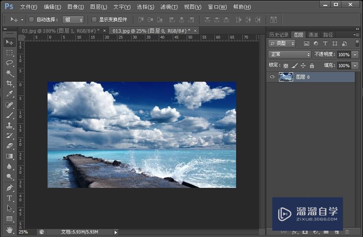Image resolution: width=363 pixels, height=237 pixels.
Task: Switch to the Hand tool
Action: click(9, 229)
